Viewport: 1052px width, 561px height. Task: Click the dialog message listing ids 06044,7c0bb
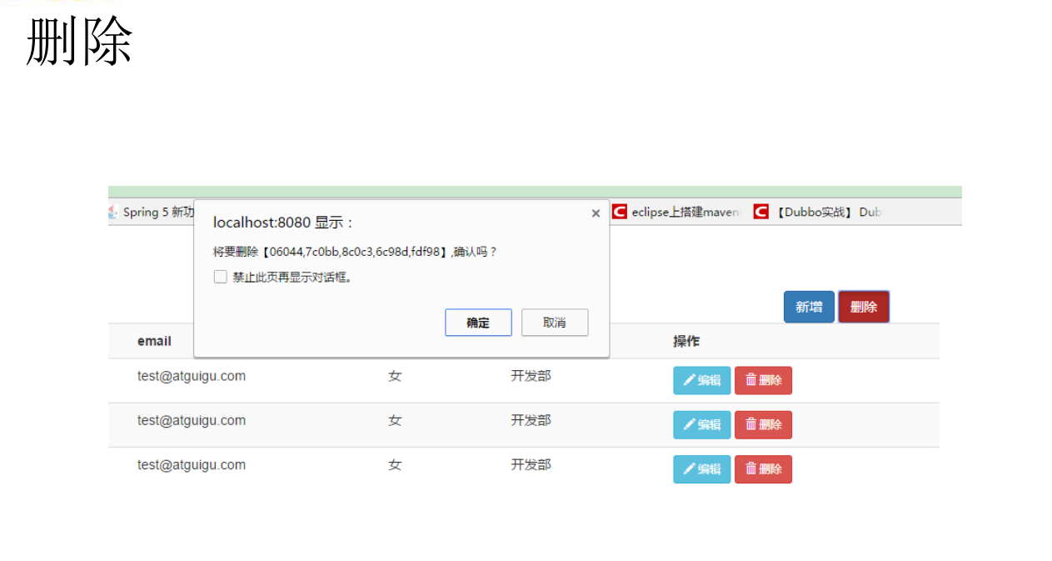click(x=355, y=252)
